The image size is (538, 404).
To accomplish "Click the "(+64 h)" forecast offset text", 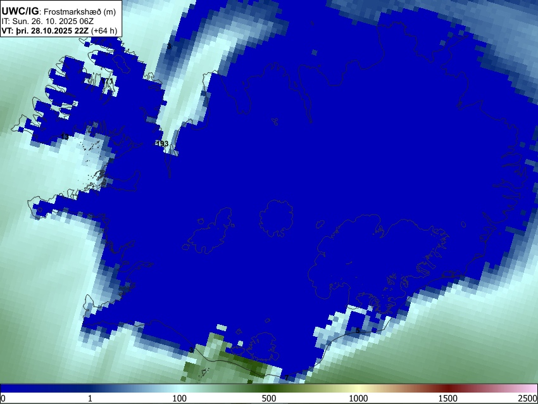I will 104,30.
